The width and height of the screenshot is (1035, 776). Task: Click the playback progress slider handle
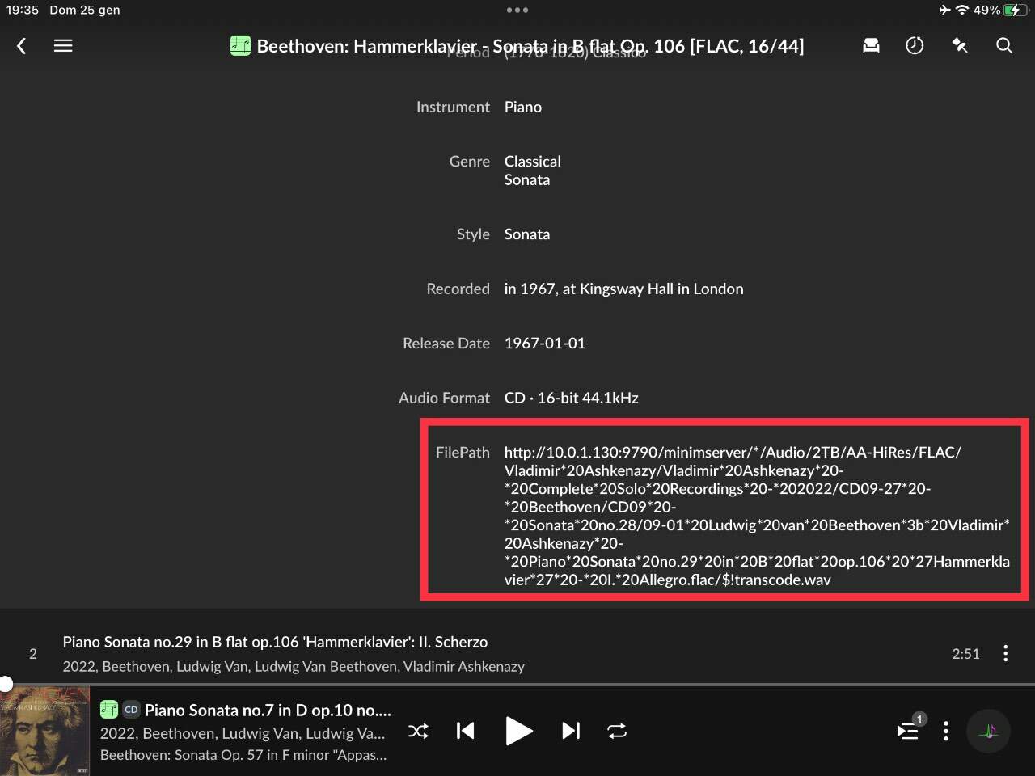[x=6, y=684]
